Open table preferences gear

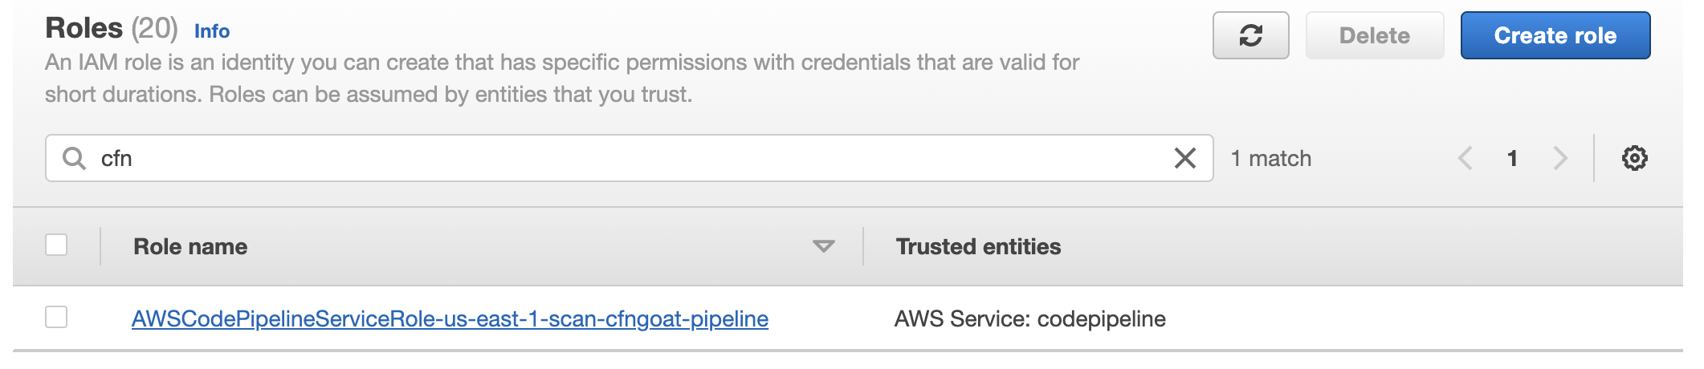(1634, 158)
